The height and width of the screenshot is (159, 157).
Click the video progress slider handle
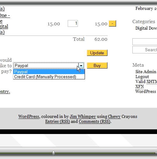coord(53,153)
